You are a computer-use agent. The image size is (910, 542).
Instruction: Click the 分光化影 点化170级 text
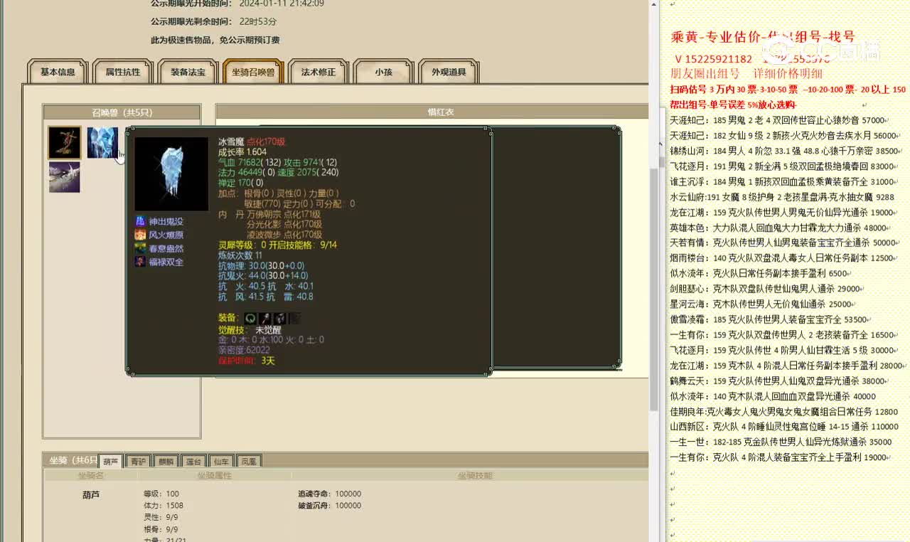[x=284, y=224]
